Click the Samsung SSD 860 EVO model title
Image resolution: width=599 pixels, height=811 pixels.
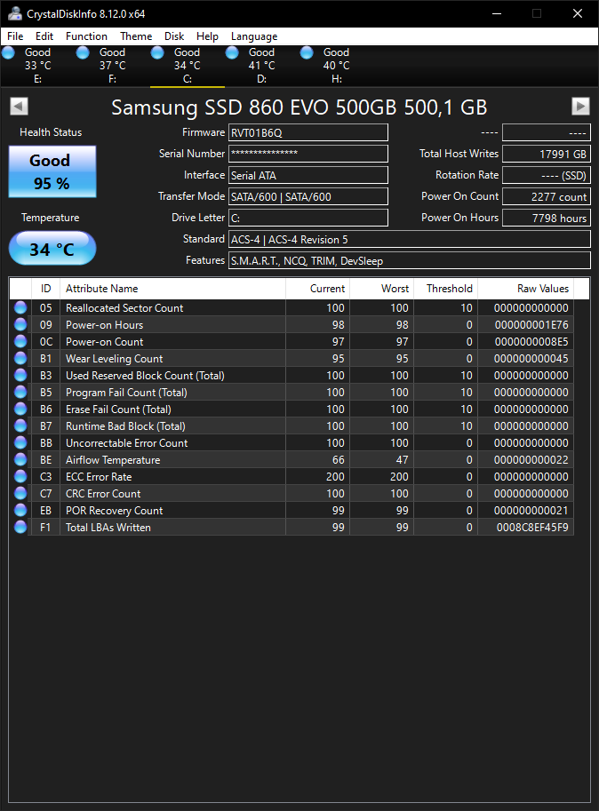click(x=299, y=107)
